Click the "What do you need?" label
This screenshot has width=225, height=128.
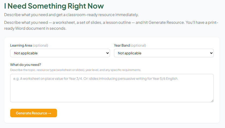tap(24, 65)
